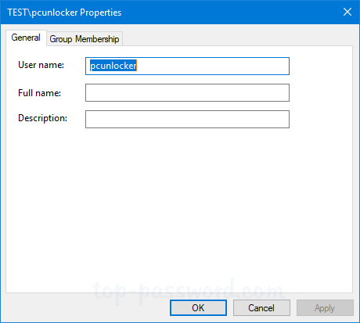Click gray strip right of Group Membership tab

point(237,38)
